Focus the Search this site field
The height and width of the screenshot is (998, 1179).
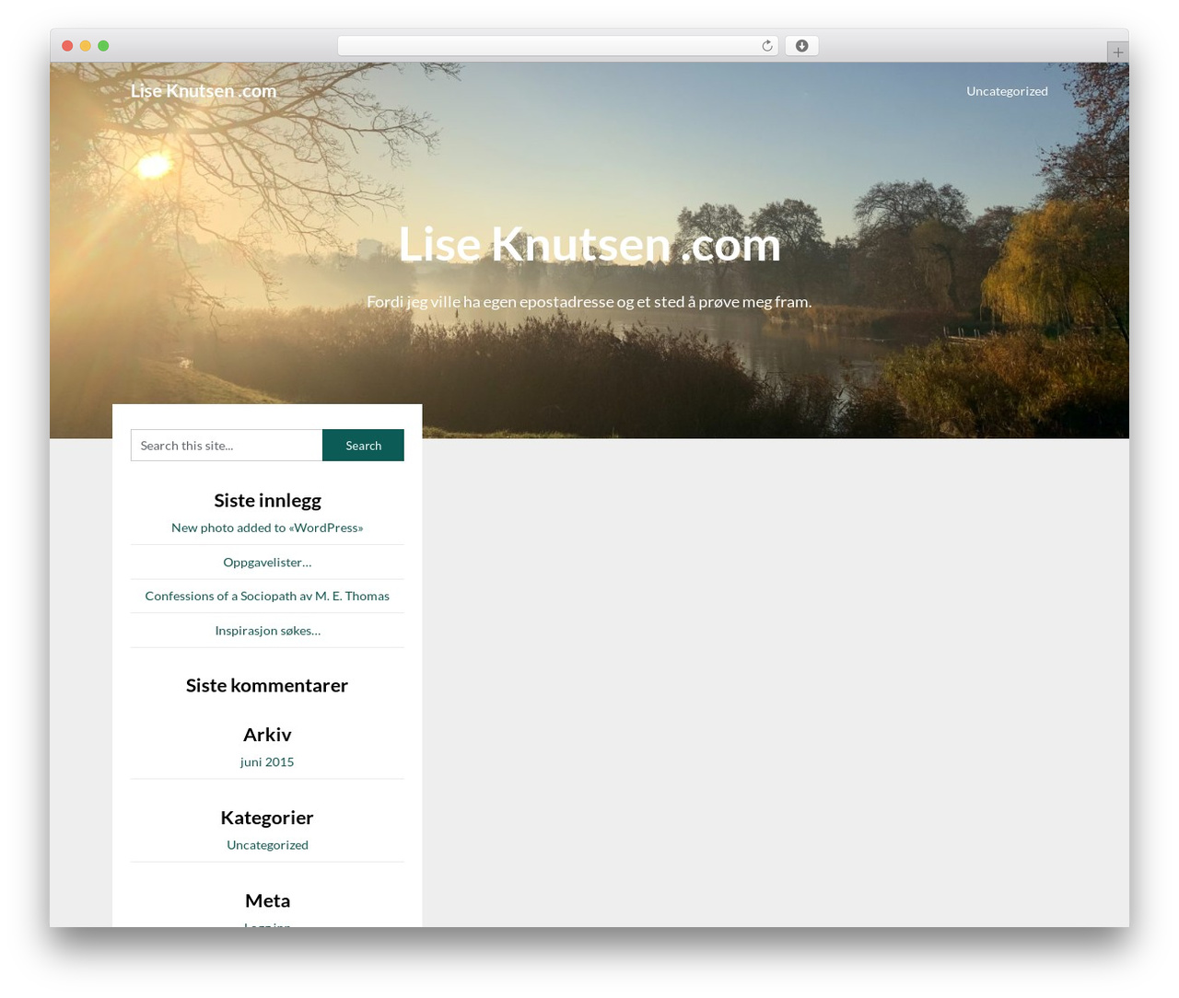tap(227, 446)
